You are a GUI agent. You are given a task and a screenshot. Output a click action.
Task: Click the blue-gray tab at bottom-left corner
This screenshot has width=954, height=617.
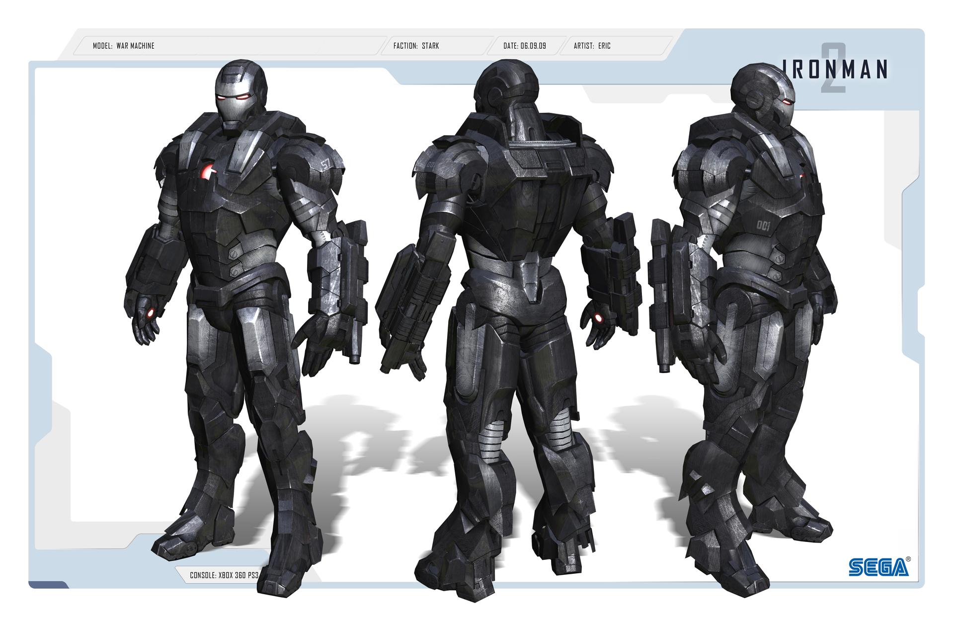(x=48, y=585)
